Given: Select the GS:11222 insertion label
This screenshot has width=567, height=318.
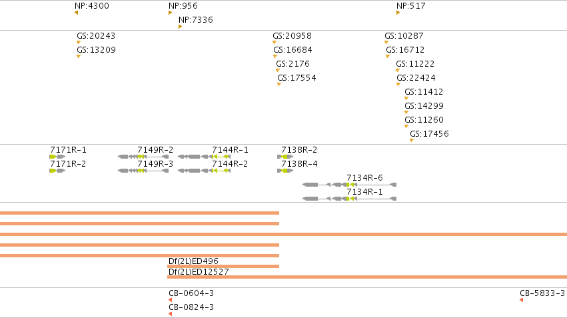Looking at the screenshot, I should [x=415, y=64].
